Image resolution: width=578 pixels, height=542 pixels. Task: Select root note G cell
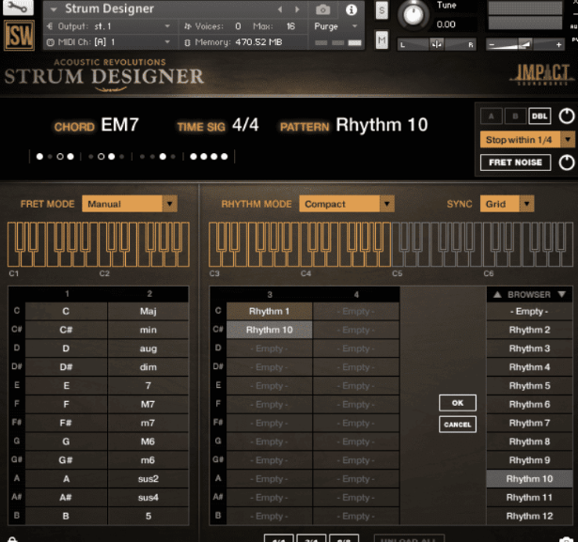coord(66,441)
